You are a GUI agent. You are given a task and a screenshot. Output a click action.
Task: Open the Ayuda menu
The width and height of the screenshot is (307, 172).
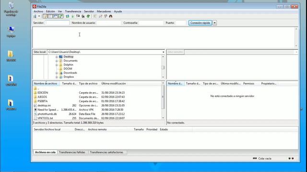(118, 11)
